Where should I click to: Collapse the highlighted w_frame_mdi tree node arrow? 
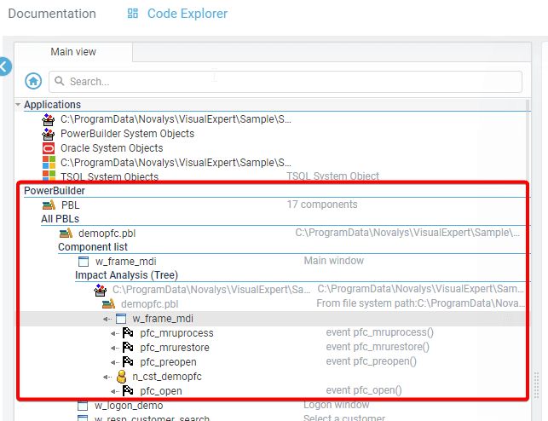point(107,319)
